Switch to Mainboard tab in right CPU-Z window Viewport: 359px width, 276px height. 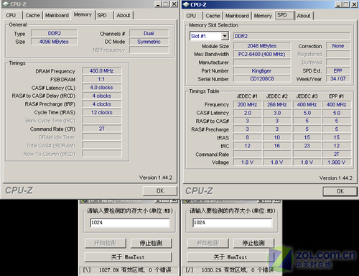pos(237,16)
